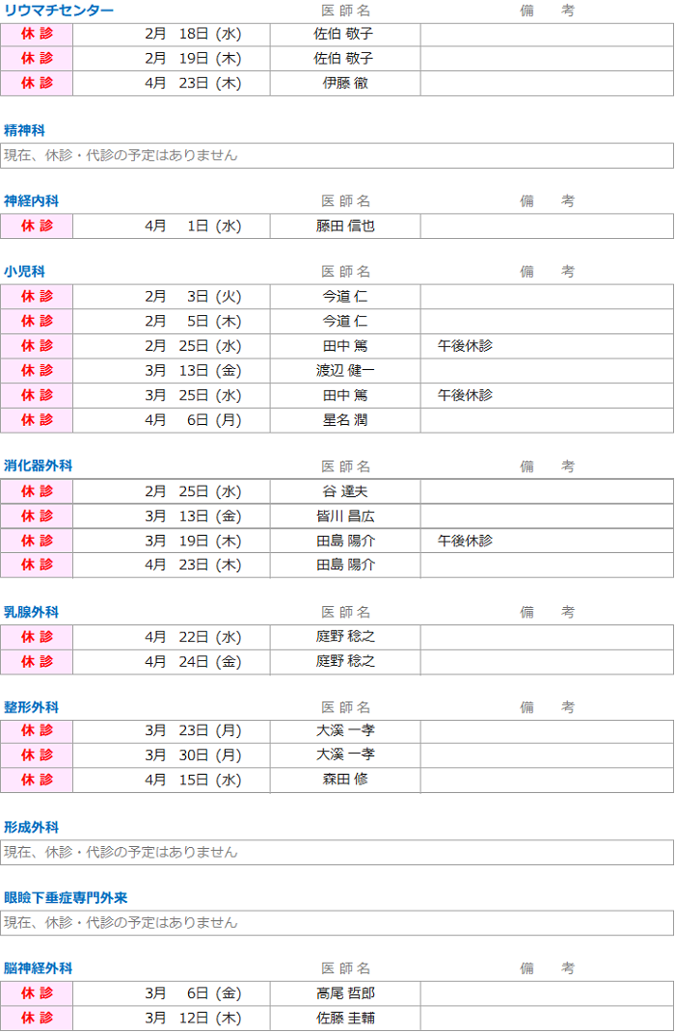Click doctor name 渡辺 健一
This screenshot has width=675, height=1032.
345,370
